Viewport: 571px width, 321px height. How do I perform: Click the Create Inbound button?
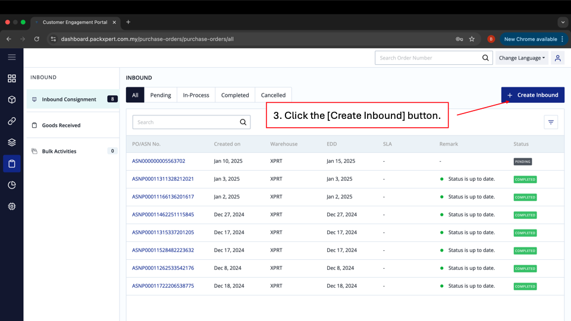click(x=533, y=95)
